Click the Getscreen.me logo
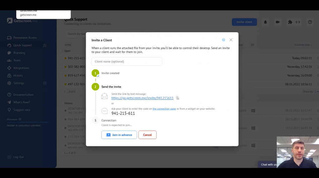The width and height of the screenshot is (319, 178). [x=22, y=21]
